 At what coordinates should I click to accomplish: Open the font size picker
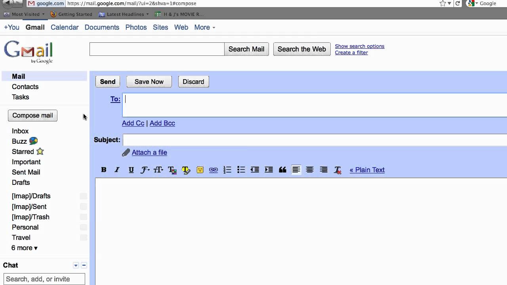(158, 170)
